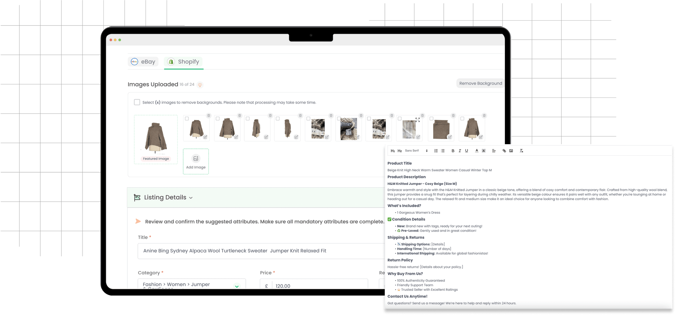The image size is (675, 315).
Task: Check the box on the square knit swatch thumbnail
Action: tap(431, 119)
